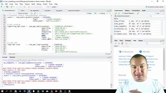Expand the my_filter data frame
The image size is (166, 93).
click(115, 21)
